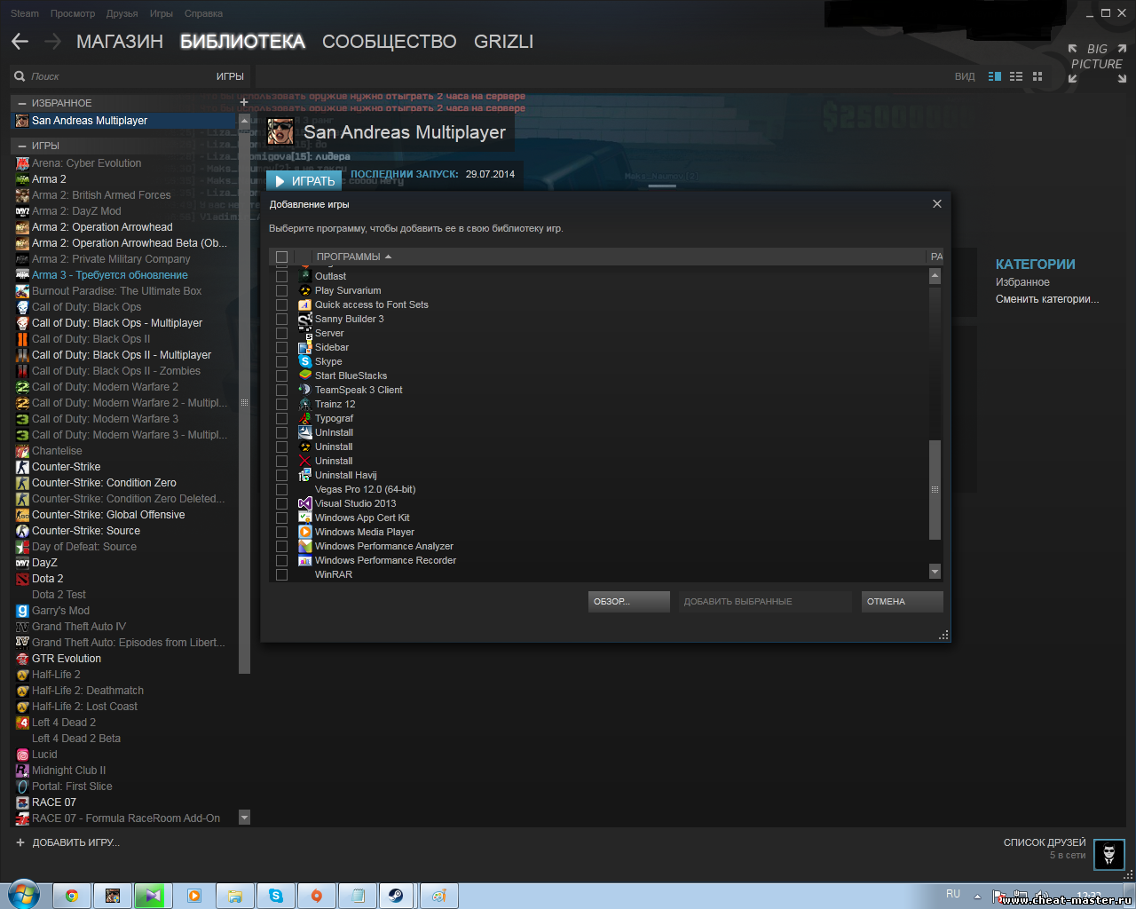Click the Skype program icon in list
The image size is (1136, 909).
pos(305,361)
